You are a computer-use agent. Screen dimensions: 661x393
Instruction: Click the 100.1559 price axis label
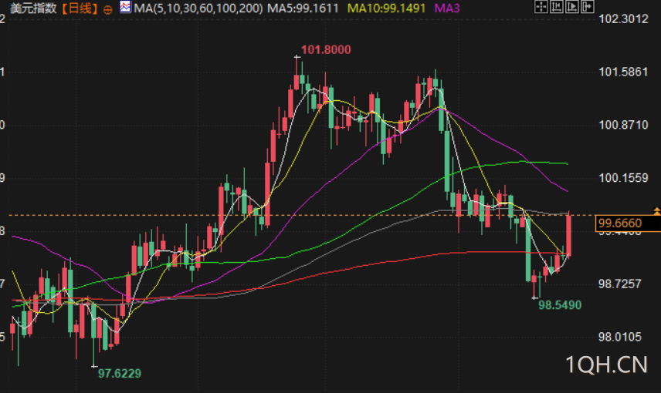pos(623,178)
